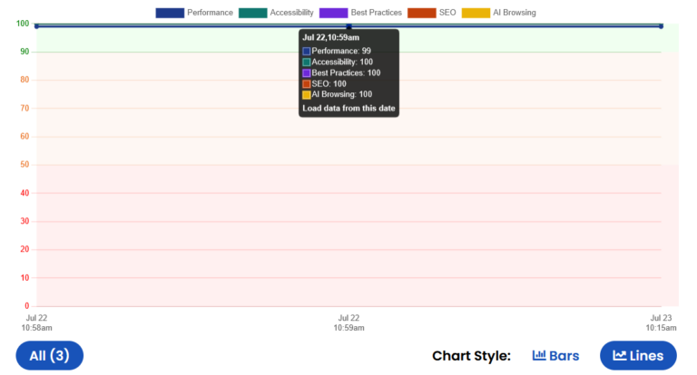
Task: Toggle the Accessibility legend swatch
Action: 253,13
